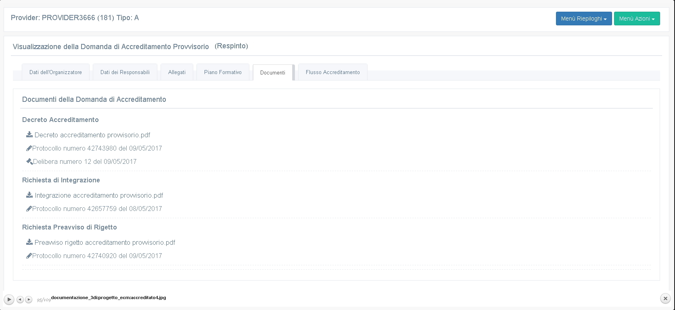
Task: Click pencil icon beside Protocollo numero 42743980
Action: coord(29,148)
